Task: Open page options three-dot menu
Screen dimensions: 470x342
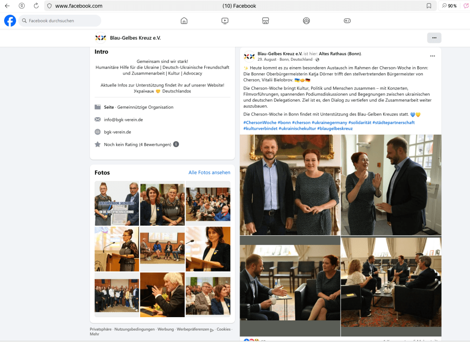Action: (x=434, y=38)
